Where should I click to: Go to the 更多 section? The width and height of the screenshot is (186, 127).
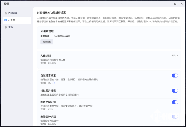pyautogui.click(x=11, y=27)
